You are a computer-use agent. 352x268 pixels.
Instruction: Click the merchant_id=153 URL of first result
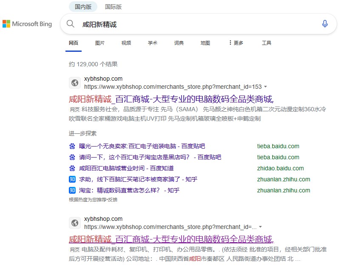click(173, 87)
